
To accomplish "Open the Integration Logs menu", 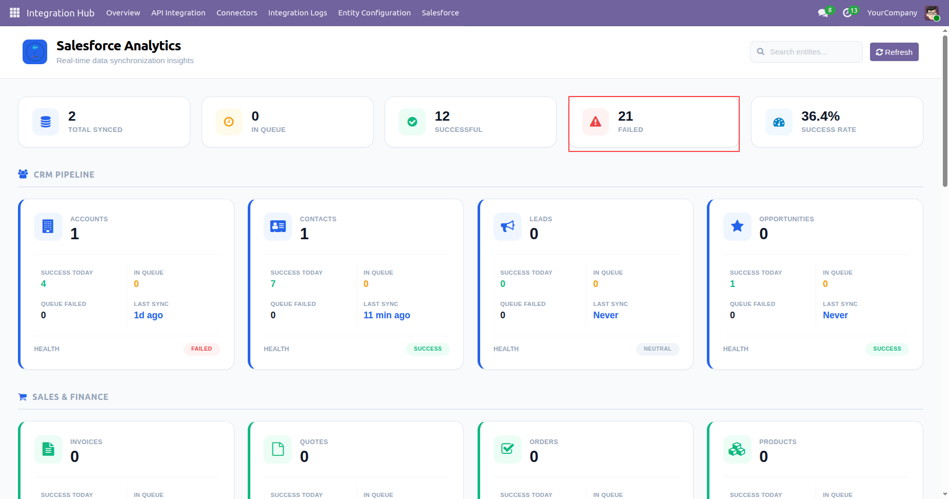I will point(298,13).
